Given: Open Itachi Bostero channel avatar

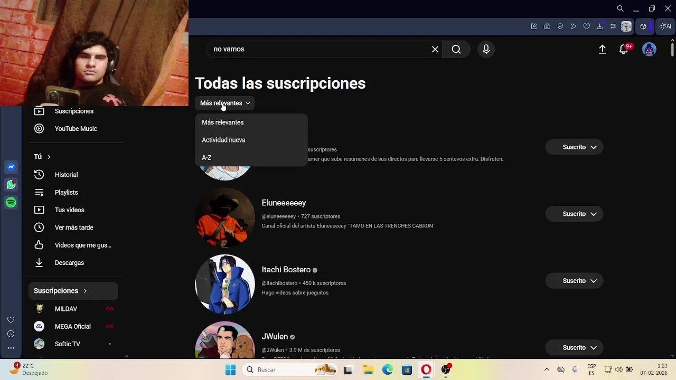Looking at the screenshot, I should pyautogui.click(x=225, y=284).
